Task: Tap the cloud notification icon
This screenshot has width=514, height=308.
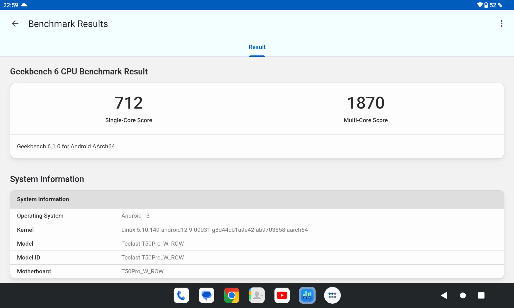Action: 24,5
